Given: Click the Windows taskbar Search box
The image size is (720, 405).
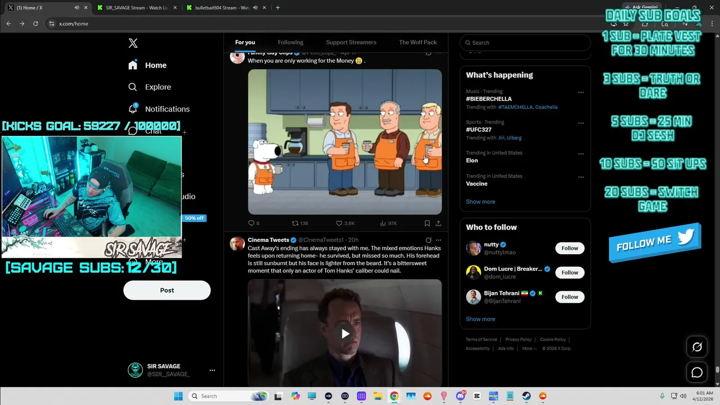Looking at the screenshot, I should [x=228, y=396].
